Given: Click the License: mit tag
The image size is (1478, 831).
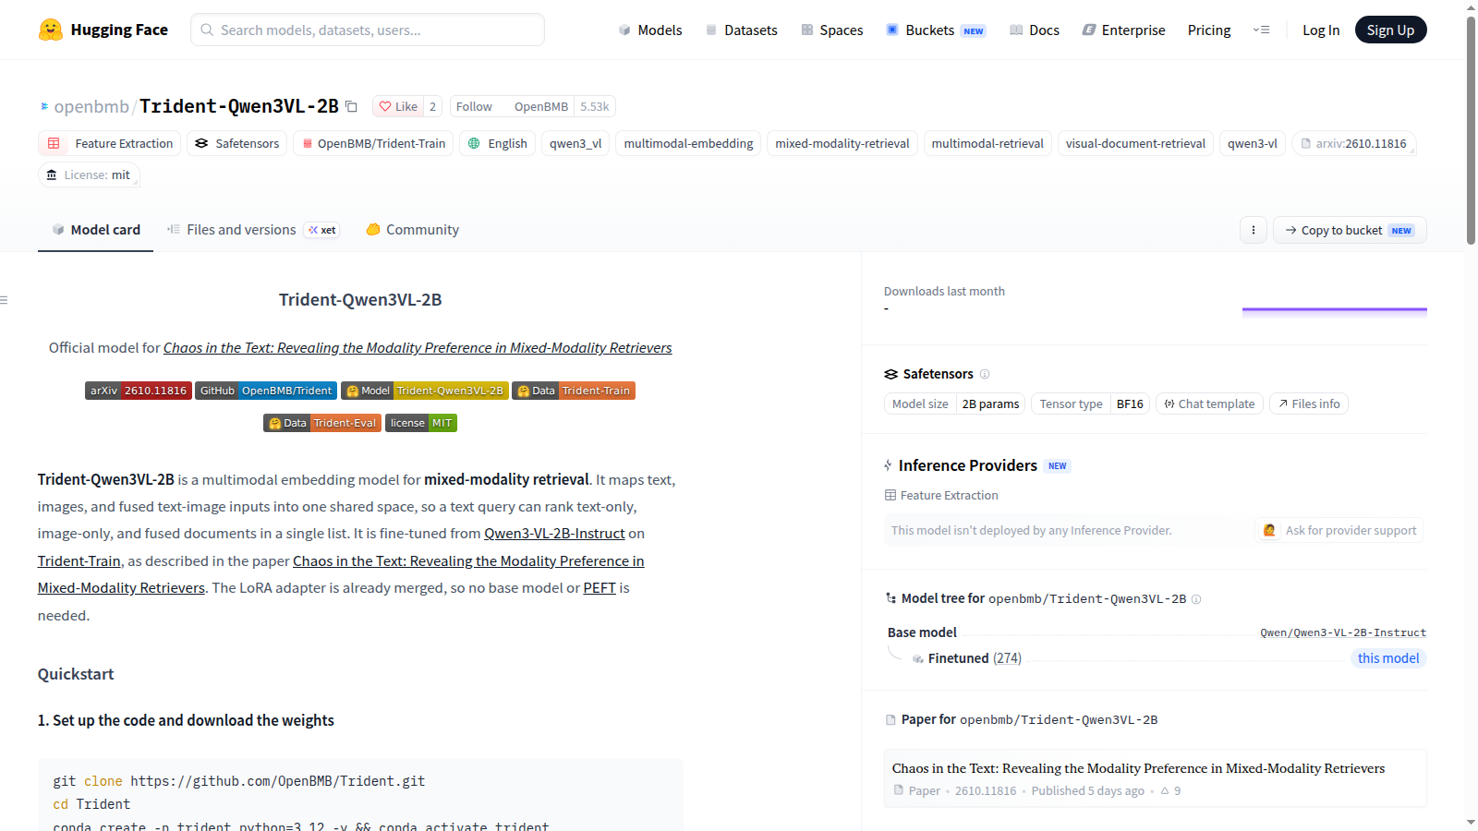Looking at the screenshot, I should (x=89, y=175).
